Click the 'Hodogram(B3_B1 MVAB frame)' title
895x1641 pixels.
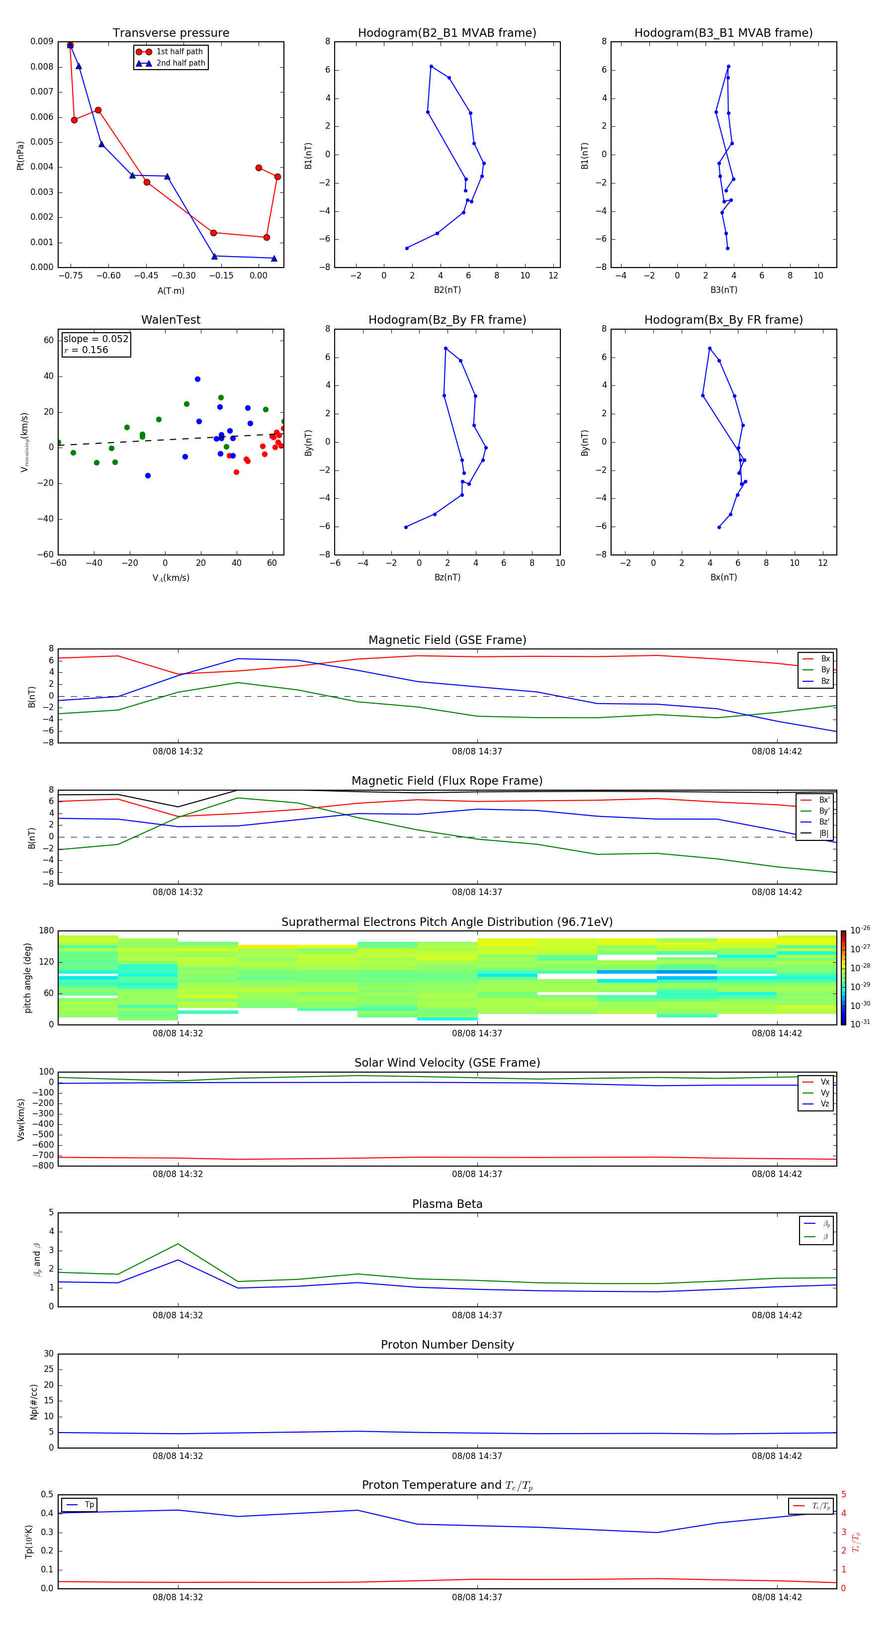[723, 33]
